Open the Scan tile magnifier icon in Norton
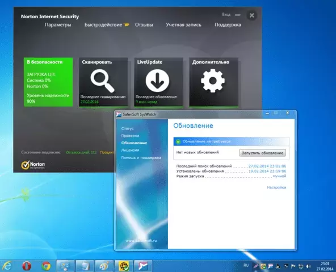Viewport: 336px width, 272px height. (x=102, y=81)
